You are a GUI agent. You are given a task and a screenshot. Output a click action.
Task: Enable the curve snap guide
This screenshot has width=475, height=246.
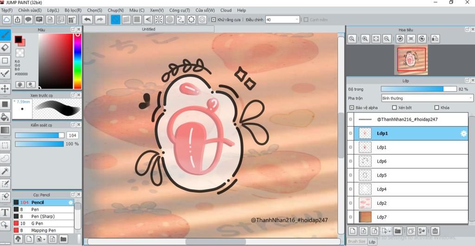click(180, 20)
